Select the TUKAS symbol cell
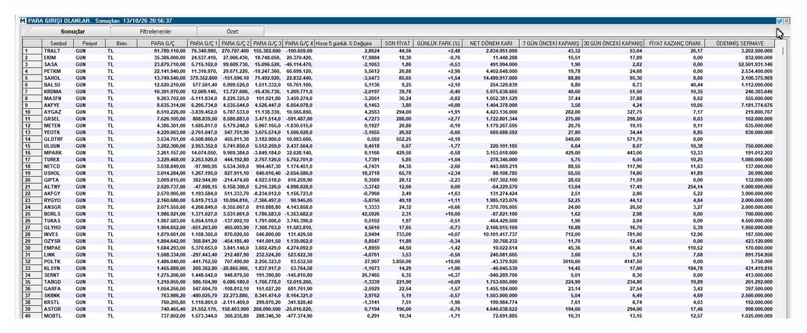This screenshot has height=333, width=807. point(58,222)
